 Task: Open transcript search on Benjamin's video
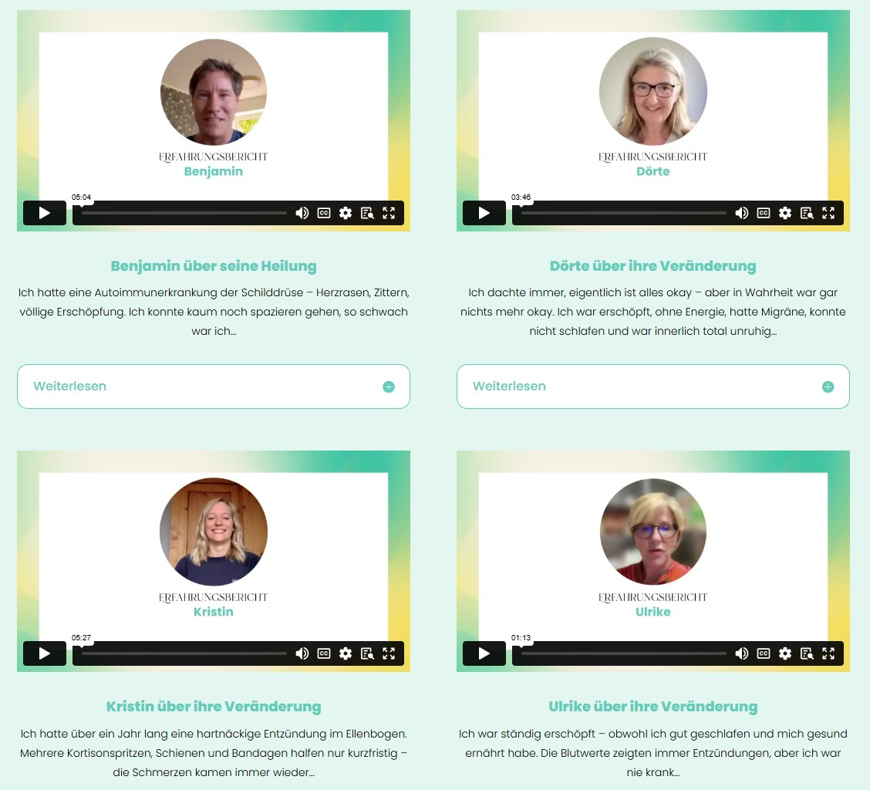click(367, 213)
